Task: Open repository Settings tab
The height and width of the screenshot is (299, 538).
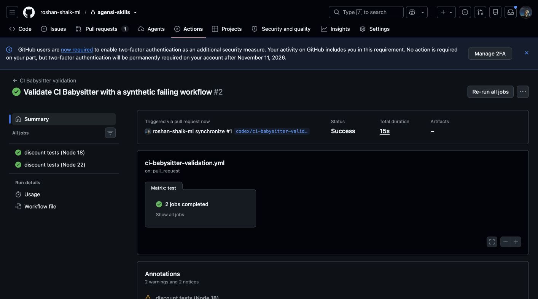Action: coord(374,29)
